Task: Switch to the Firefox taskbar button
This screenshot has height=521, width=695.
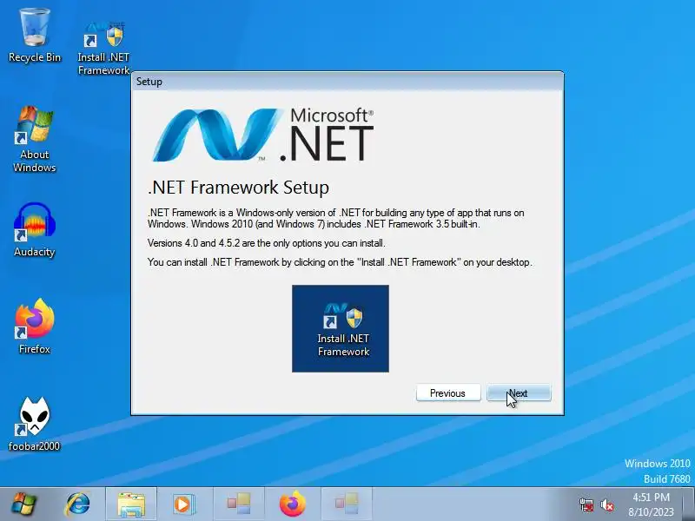Action: [x=292, y=505]
